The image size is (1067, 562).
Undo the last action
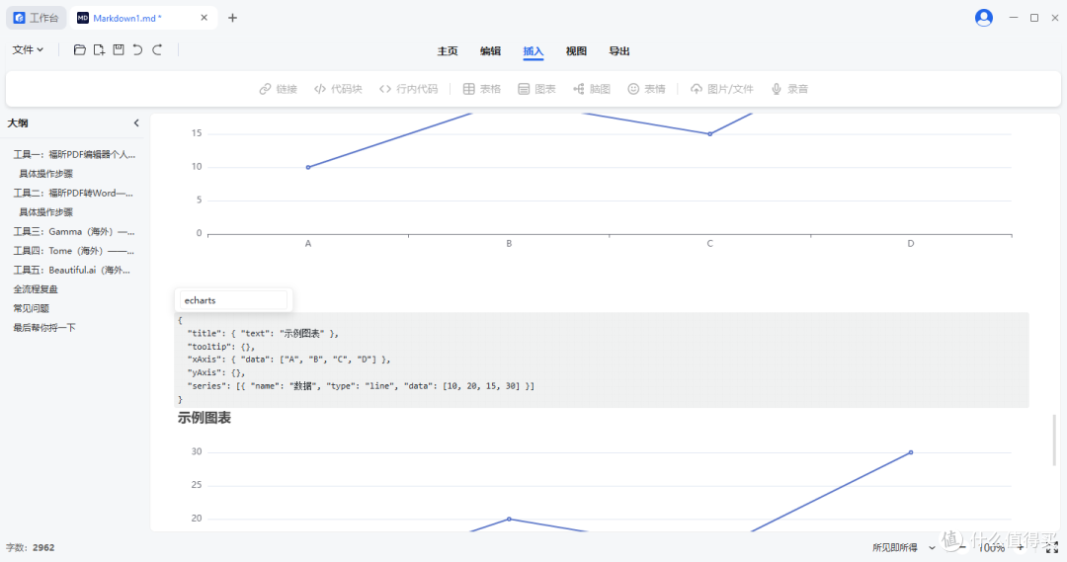[137, 49]
